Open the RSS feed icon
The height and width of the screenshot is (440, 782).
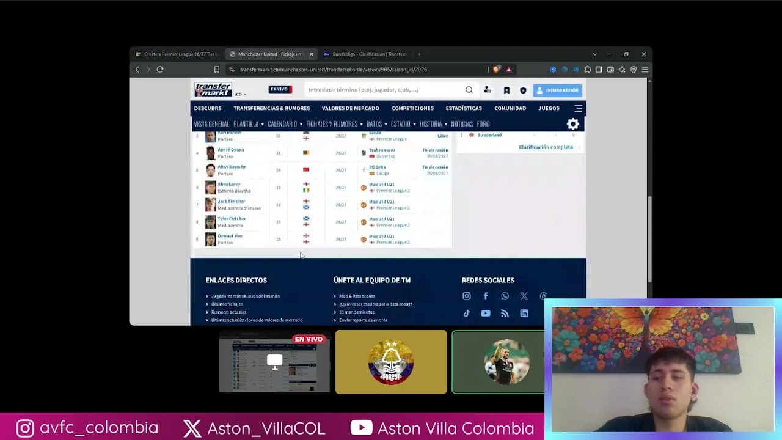pyautogui.click(x=505, y=313)
